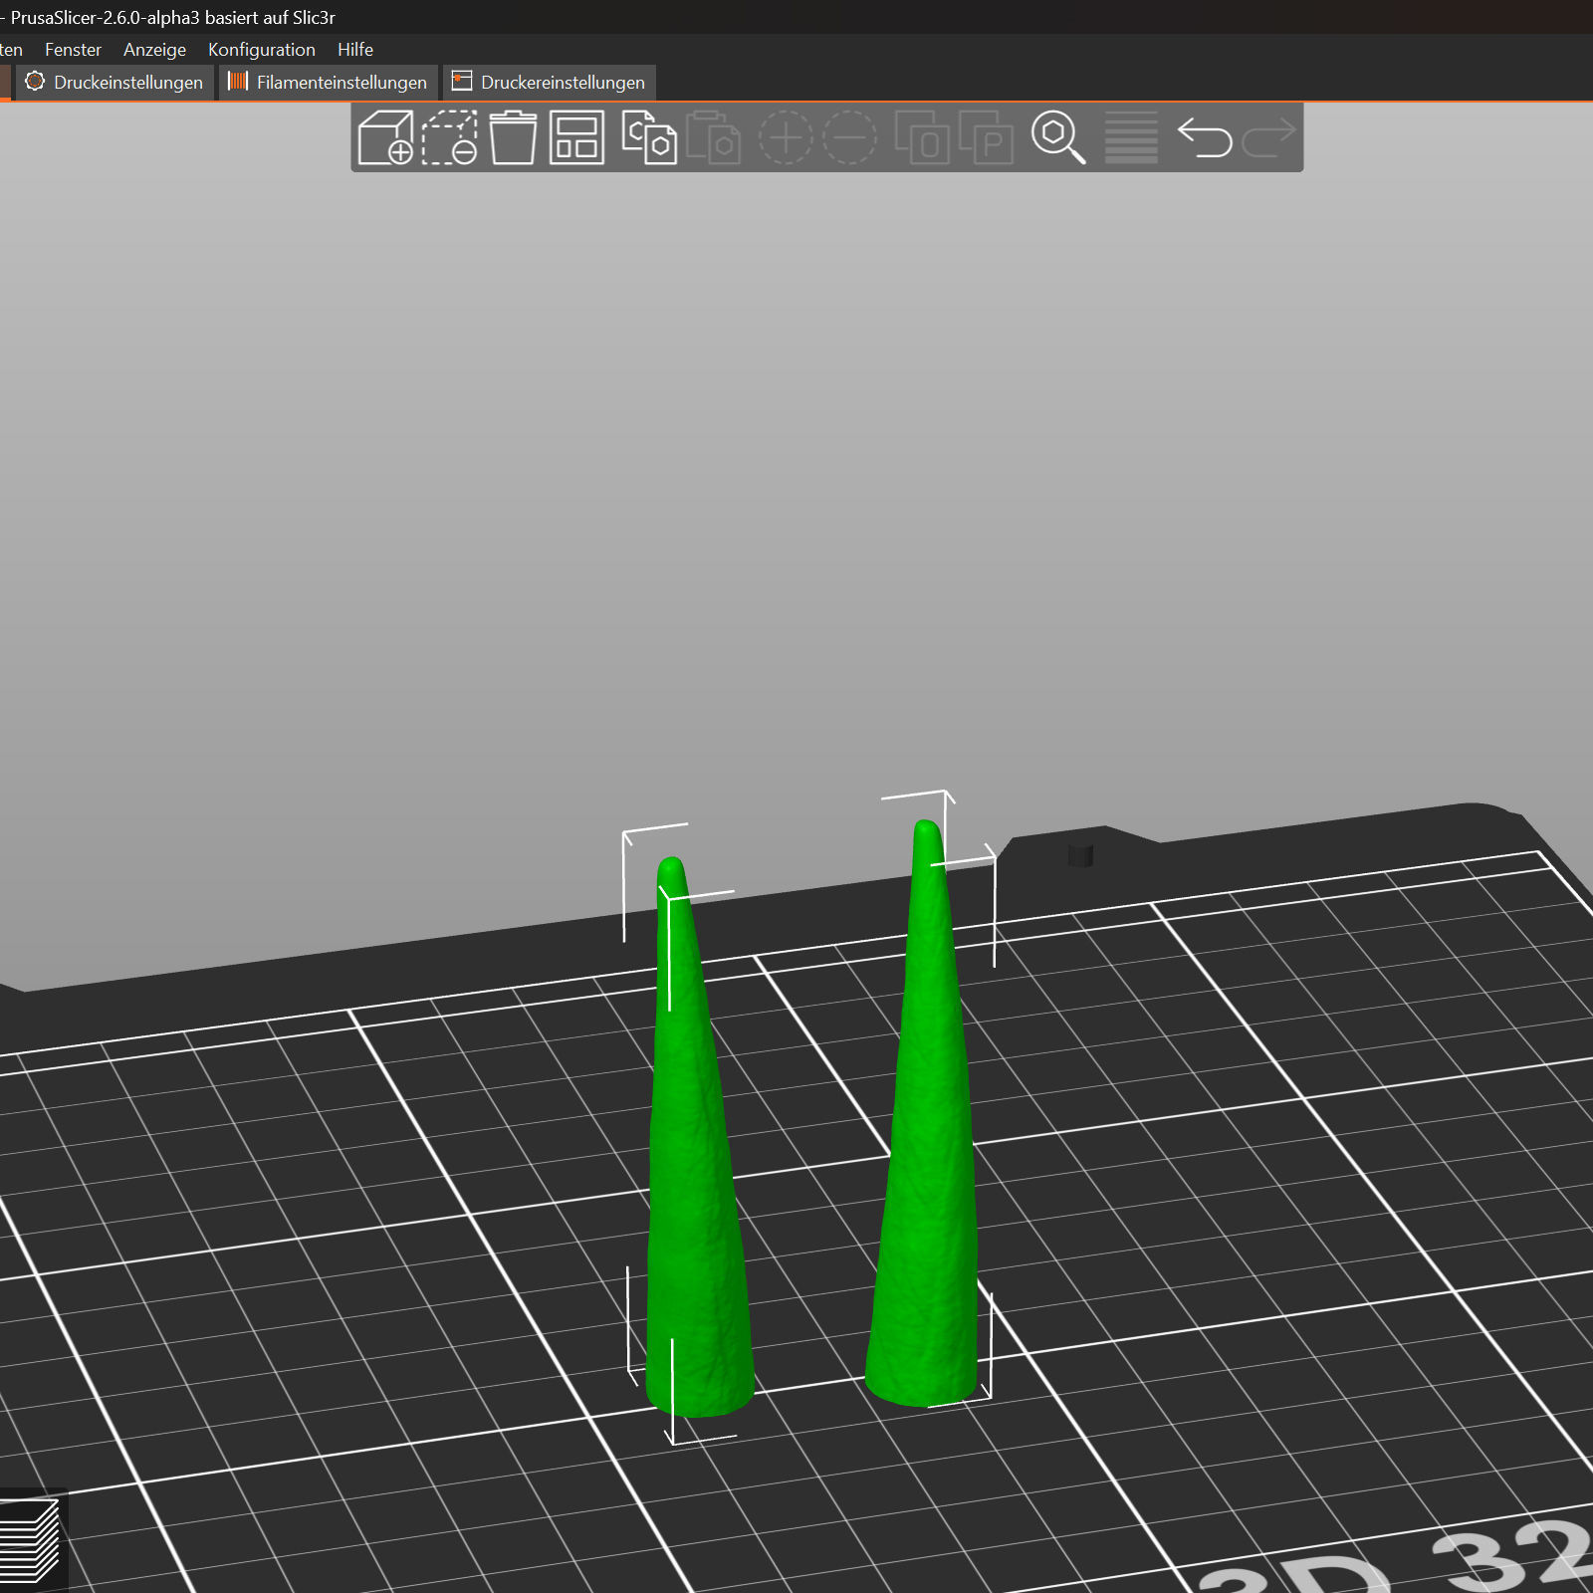Screen dimensions: 1593x1593
Task: Copy the selected object with the toolbar
Action: coord(649,137)
